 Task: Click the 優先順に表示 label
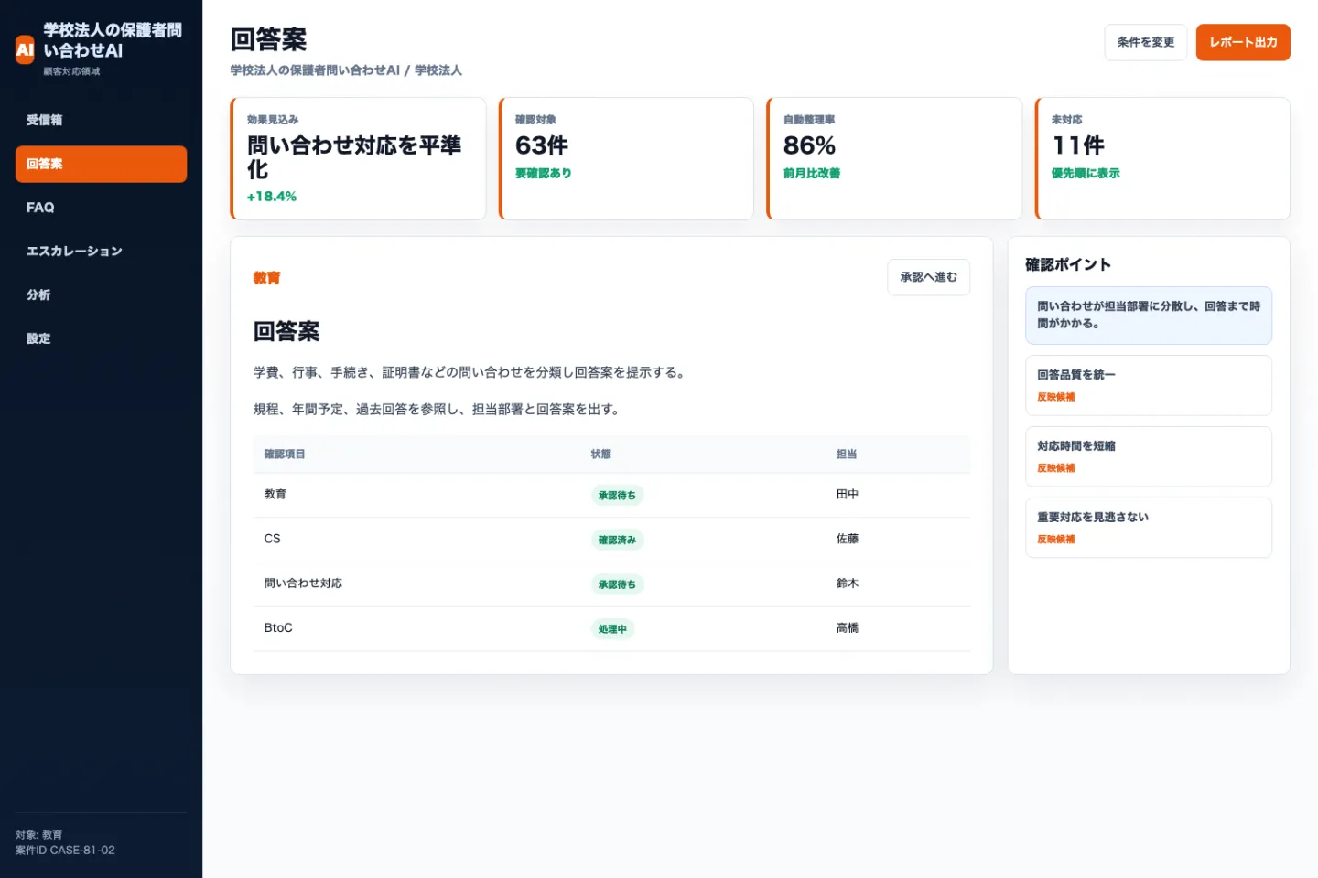point(1086,174)
